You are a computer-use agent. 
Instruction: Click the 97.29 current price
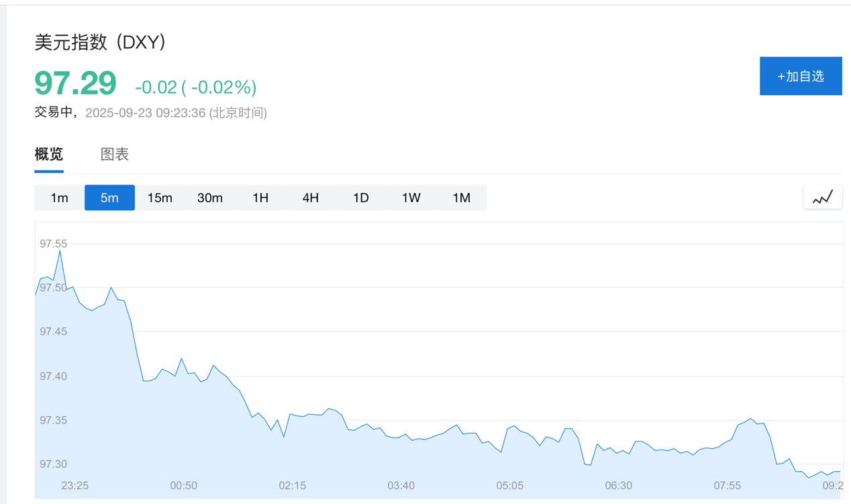point(75,83)
